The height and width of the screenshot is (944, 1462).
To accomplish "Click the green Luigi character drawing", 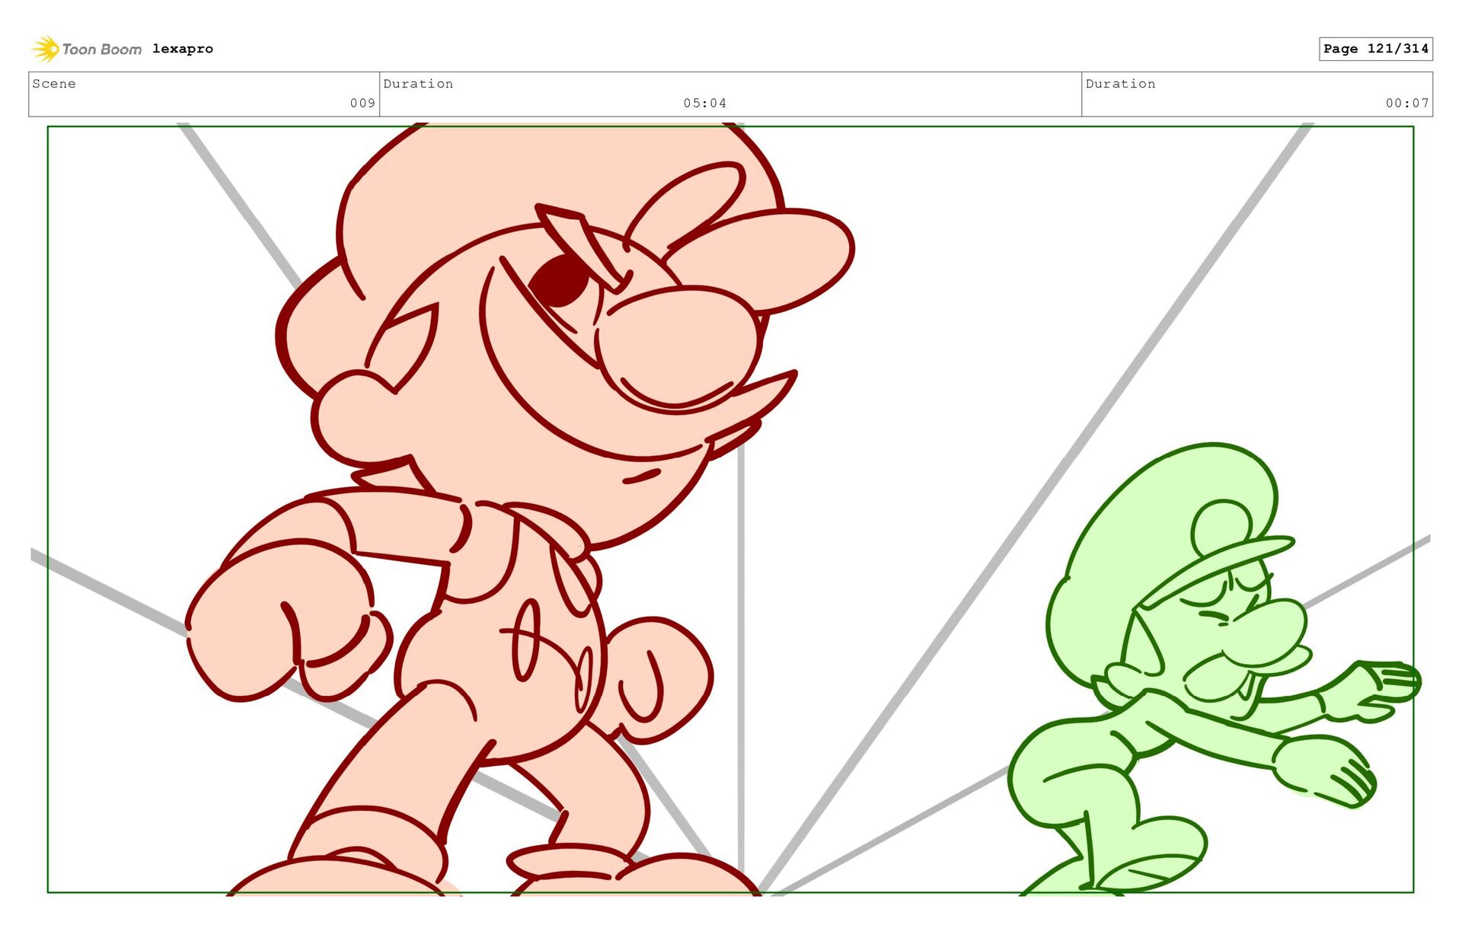I will [x=1215, y=670].
